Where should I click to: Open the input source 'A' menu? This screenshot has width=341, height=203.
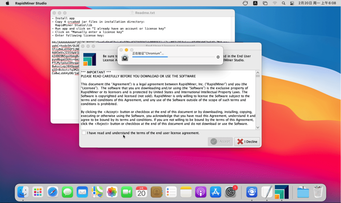click(255, 3)
